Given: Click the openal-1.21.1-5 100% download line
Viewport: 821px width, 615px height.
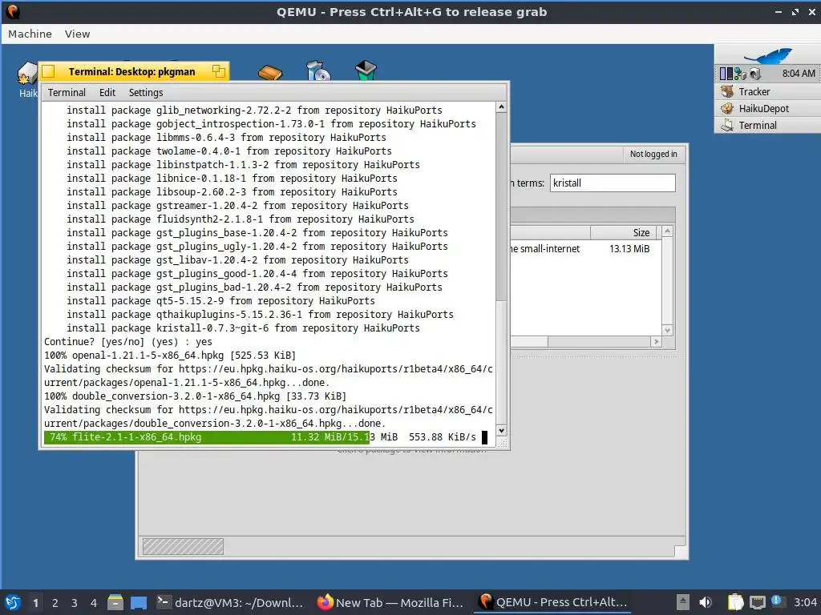Looking at the screenshot, I should [170, 356].
